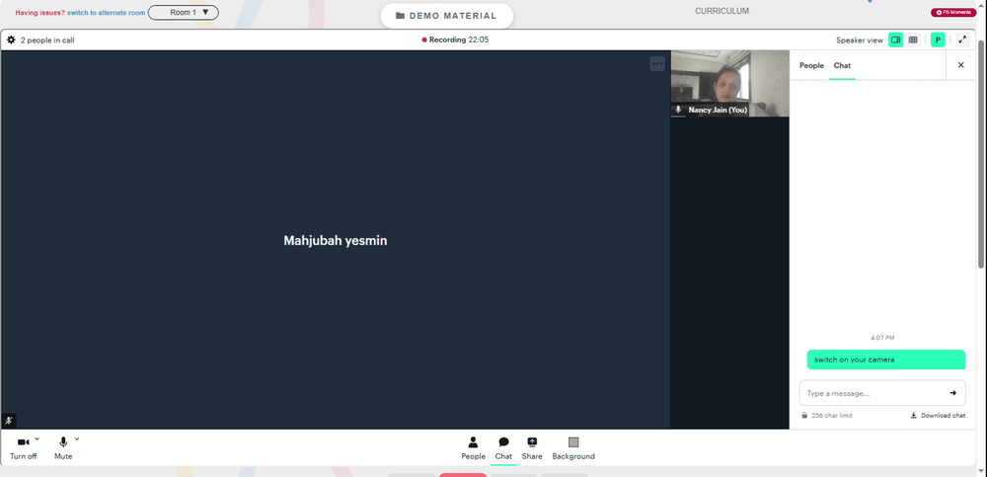Mute the microphone
987x477 pixels.
click(63, 448)
